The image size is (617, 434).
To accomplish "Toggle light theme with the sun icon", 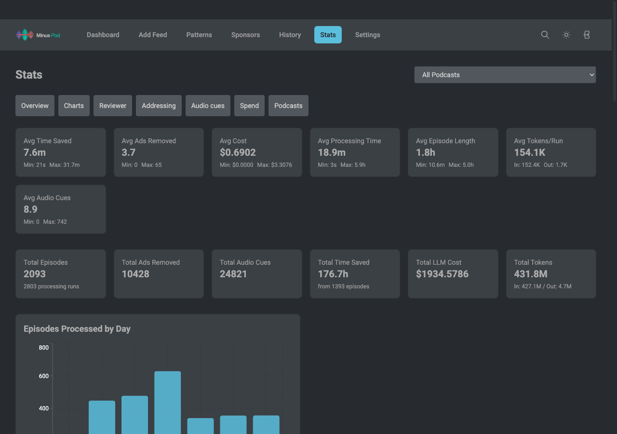I will tap(566, 35).
